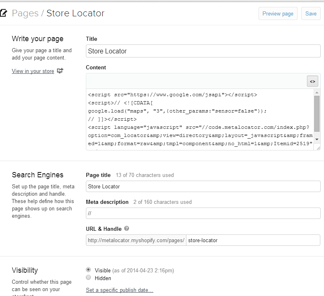Image resolution: width=324 pixels, height=296 pixels.
Task: Focus the Meta description field
Action: pyautogui.click(x=203, y=213)
